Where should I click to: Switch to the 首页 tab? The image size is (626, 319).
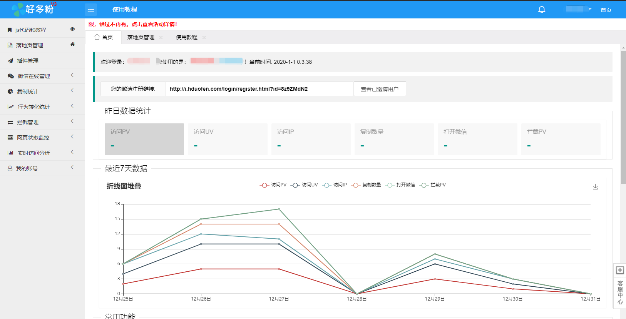(103, 37)
